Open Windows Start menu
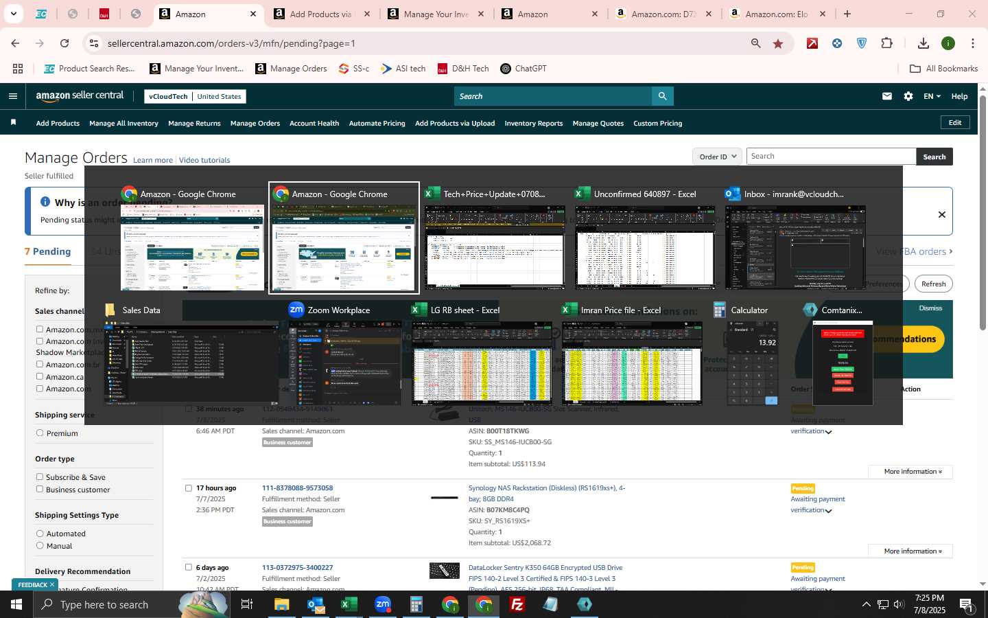 pyautogui.click(x=16, y=604)
